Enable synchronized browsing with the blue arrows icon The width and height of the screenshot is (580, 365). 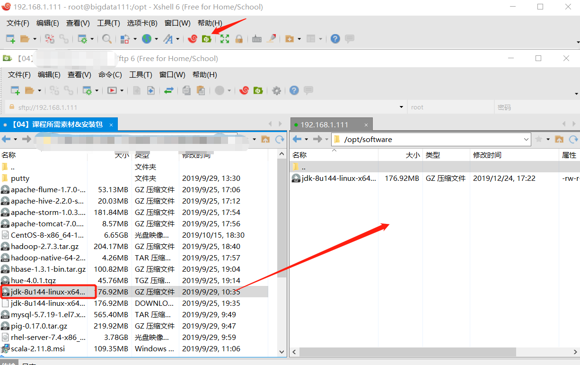(168, 90)
